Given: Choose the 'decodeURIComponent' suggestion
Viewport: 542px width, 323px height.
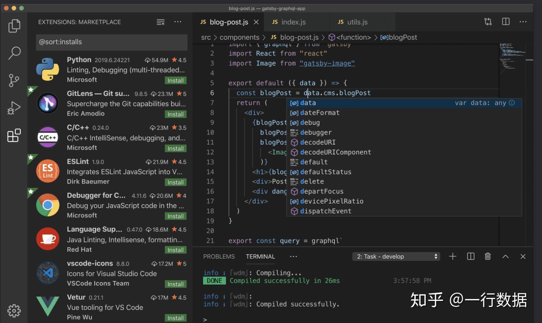Looking at the screenshot, I should pos(404,152).
